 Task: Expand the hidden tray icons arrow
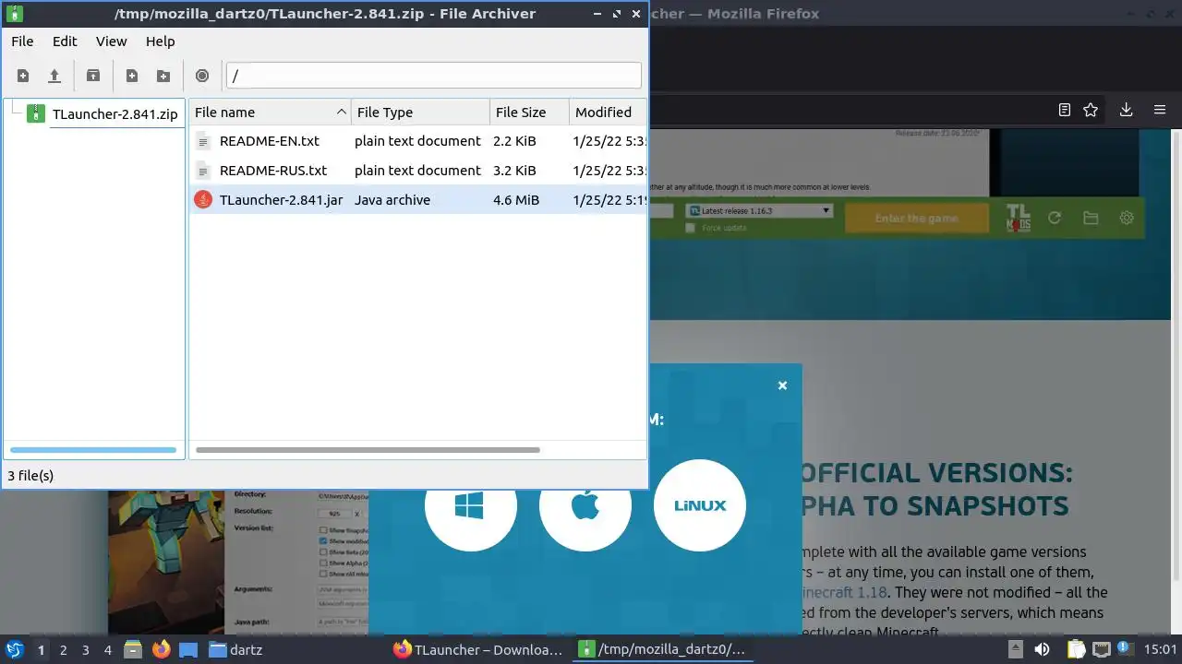1015,650
